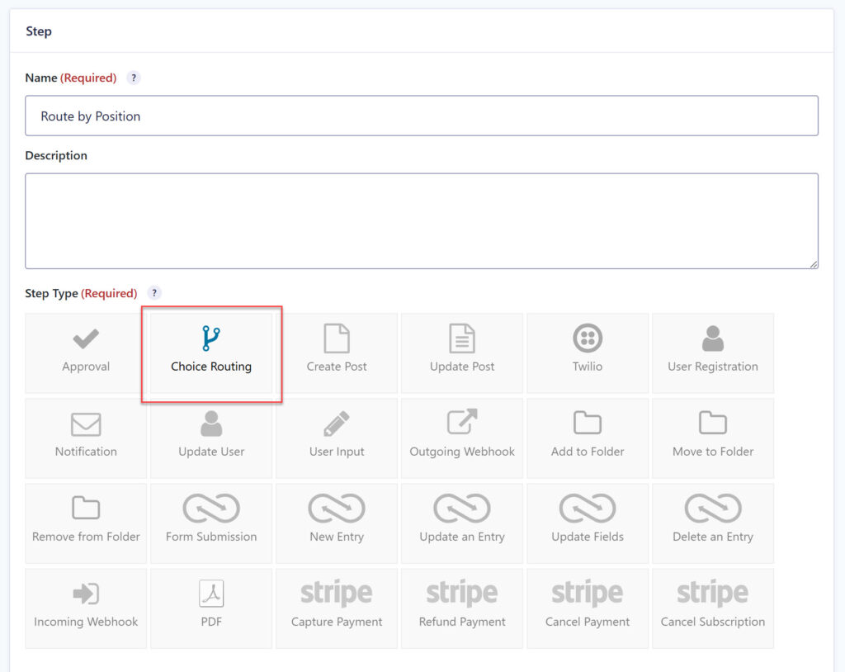Pick Stripe Cancel Subscription step
The image size is (845, 672).
pos(713,608)
